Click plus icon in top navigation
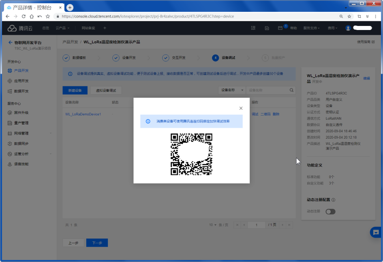Viewport: 383px width, 262px height. point(105,28)
